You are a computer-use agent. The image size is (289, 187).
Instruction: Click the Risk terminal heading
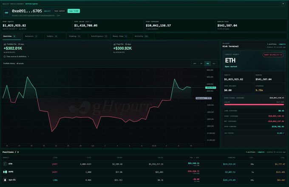230,46
